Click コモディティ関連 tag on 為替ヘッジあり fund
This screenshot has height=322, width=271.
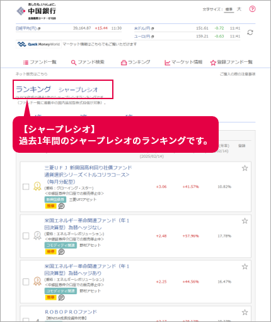[x=61, y=291]
